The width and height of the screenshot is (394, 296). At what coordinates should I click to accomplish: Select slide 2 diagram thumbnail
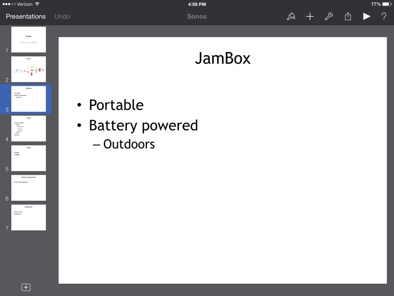[29, 69]
